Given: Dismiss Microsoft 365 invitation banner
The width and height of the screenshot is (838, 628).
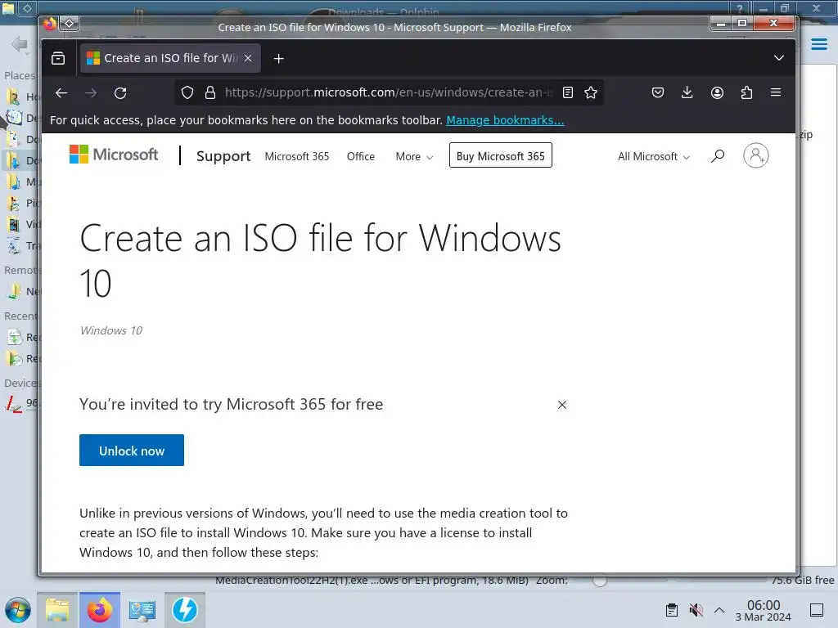Looking at the screenshot, I should (562, 405).
